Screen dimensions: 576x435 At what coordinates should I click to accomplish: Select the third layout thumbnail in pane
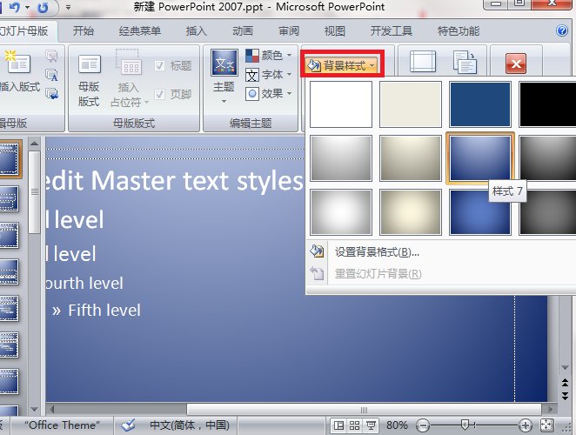(x=10, y=235)
